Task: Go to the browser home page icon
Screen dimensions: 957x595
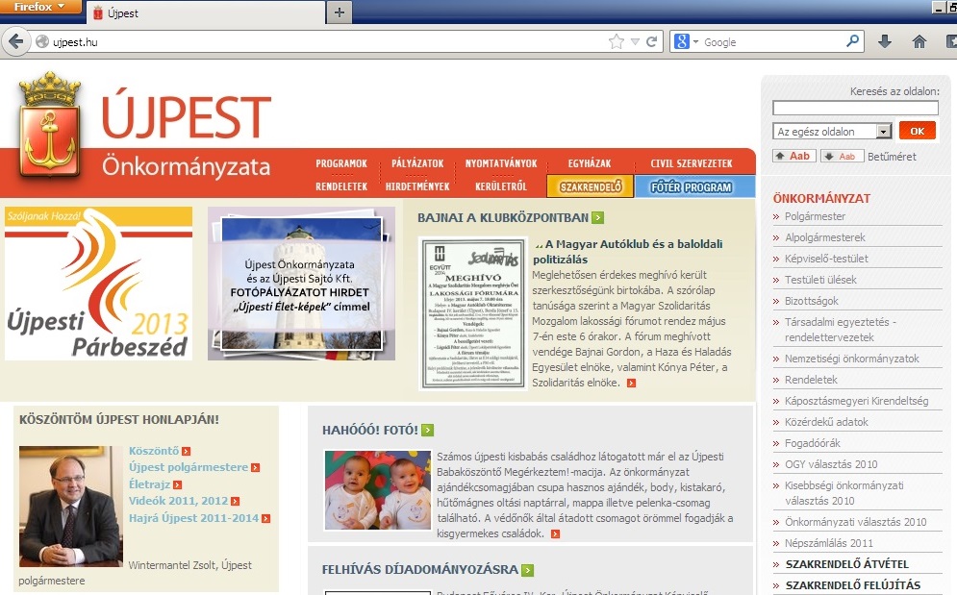Action: point(919,42)
